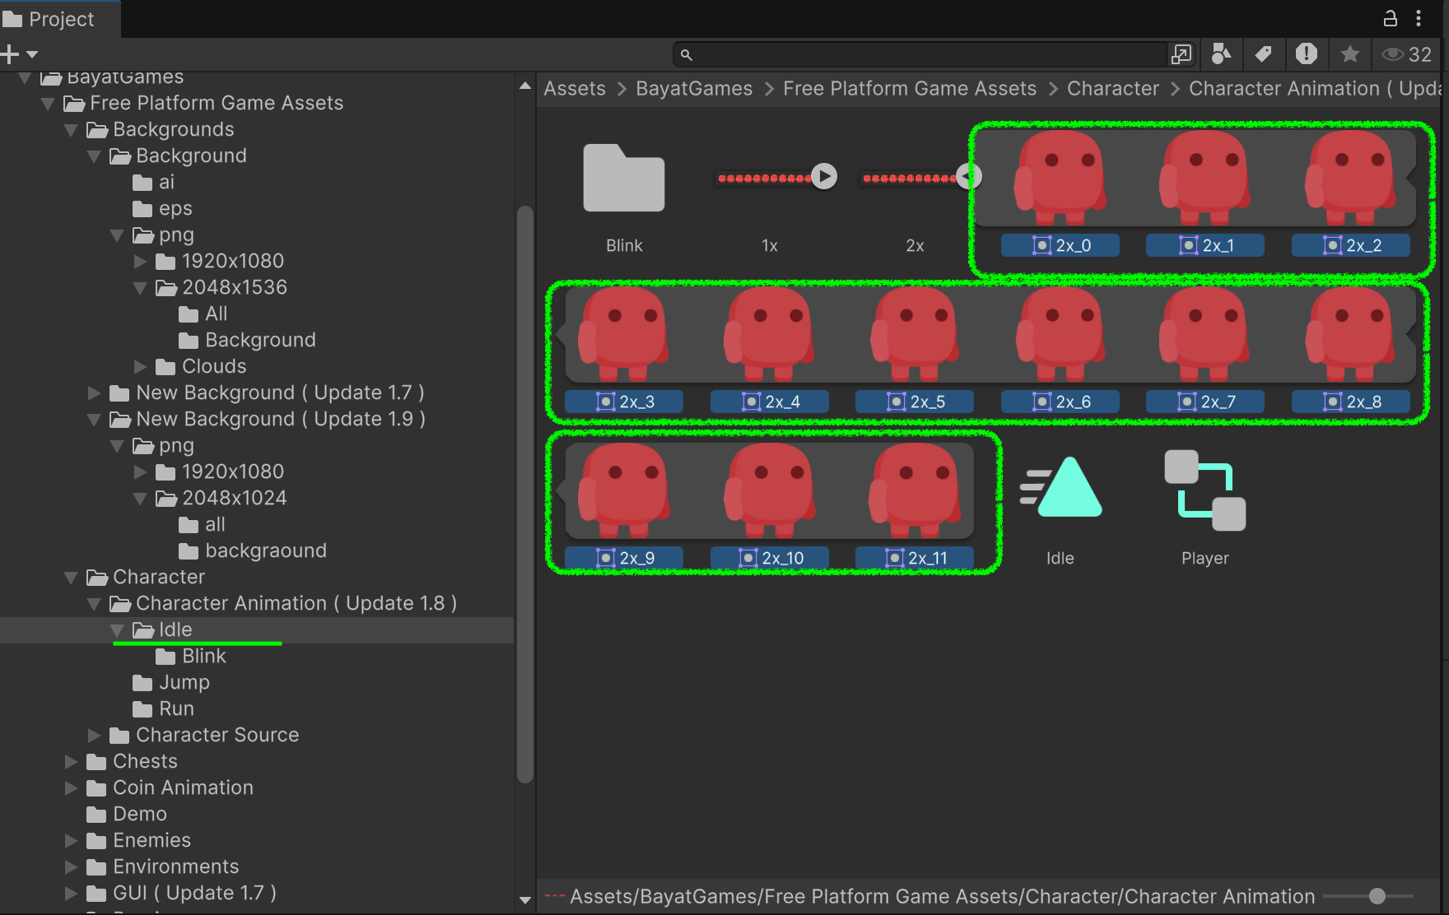Adjust the asset icon size slider
The height and width of the screenshot is (915, 1449).
1377,896
